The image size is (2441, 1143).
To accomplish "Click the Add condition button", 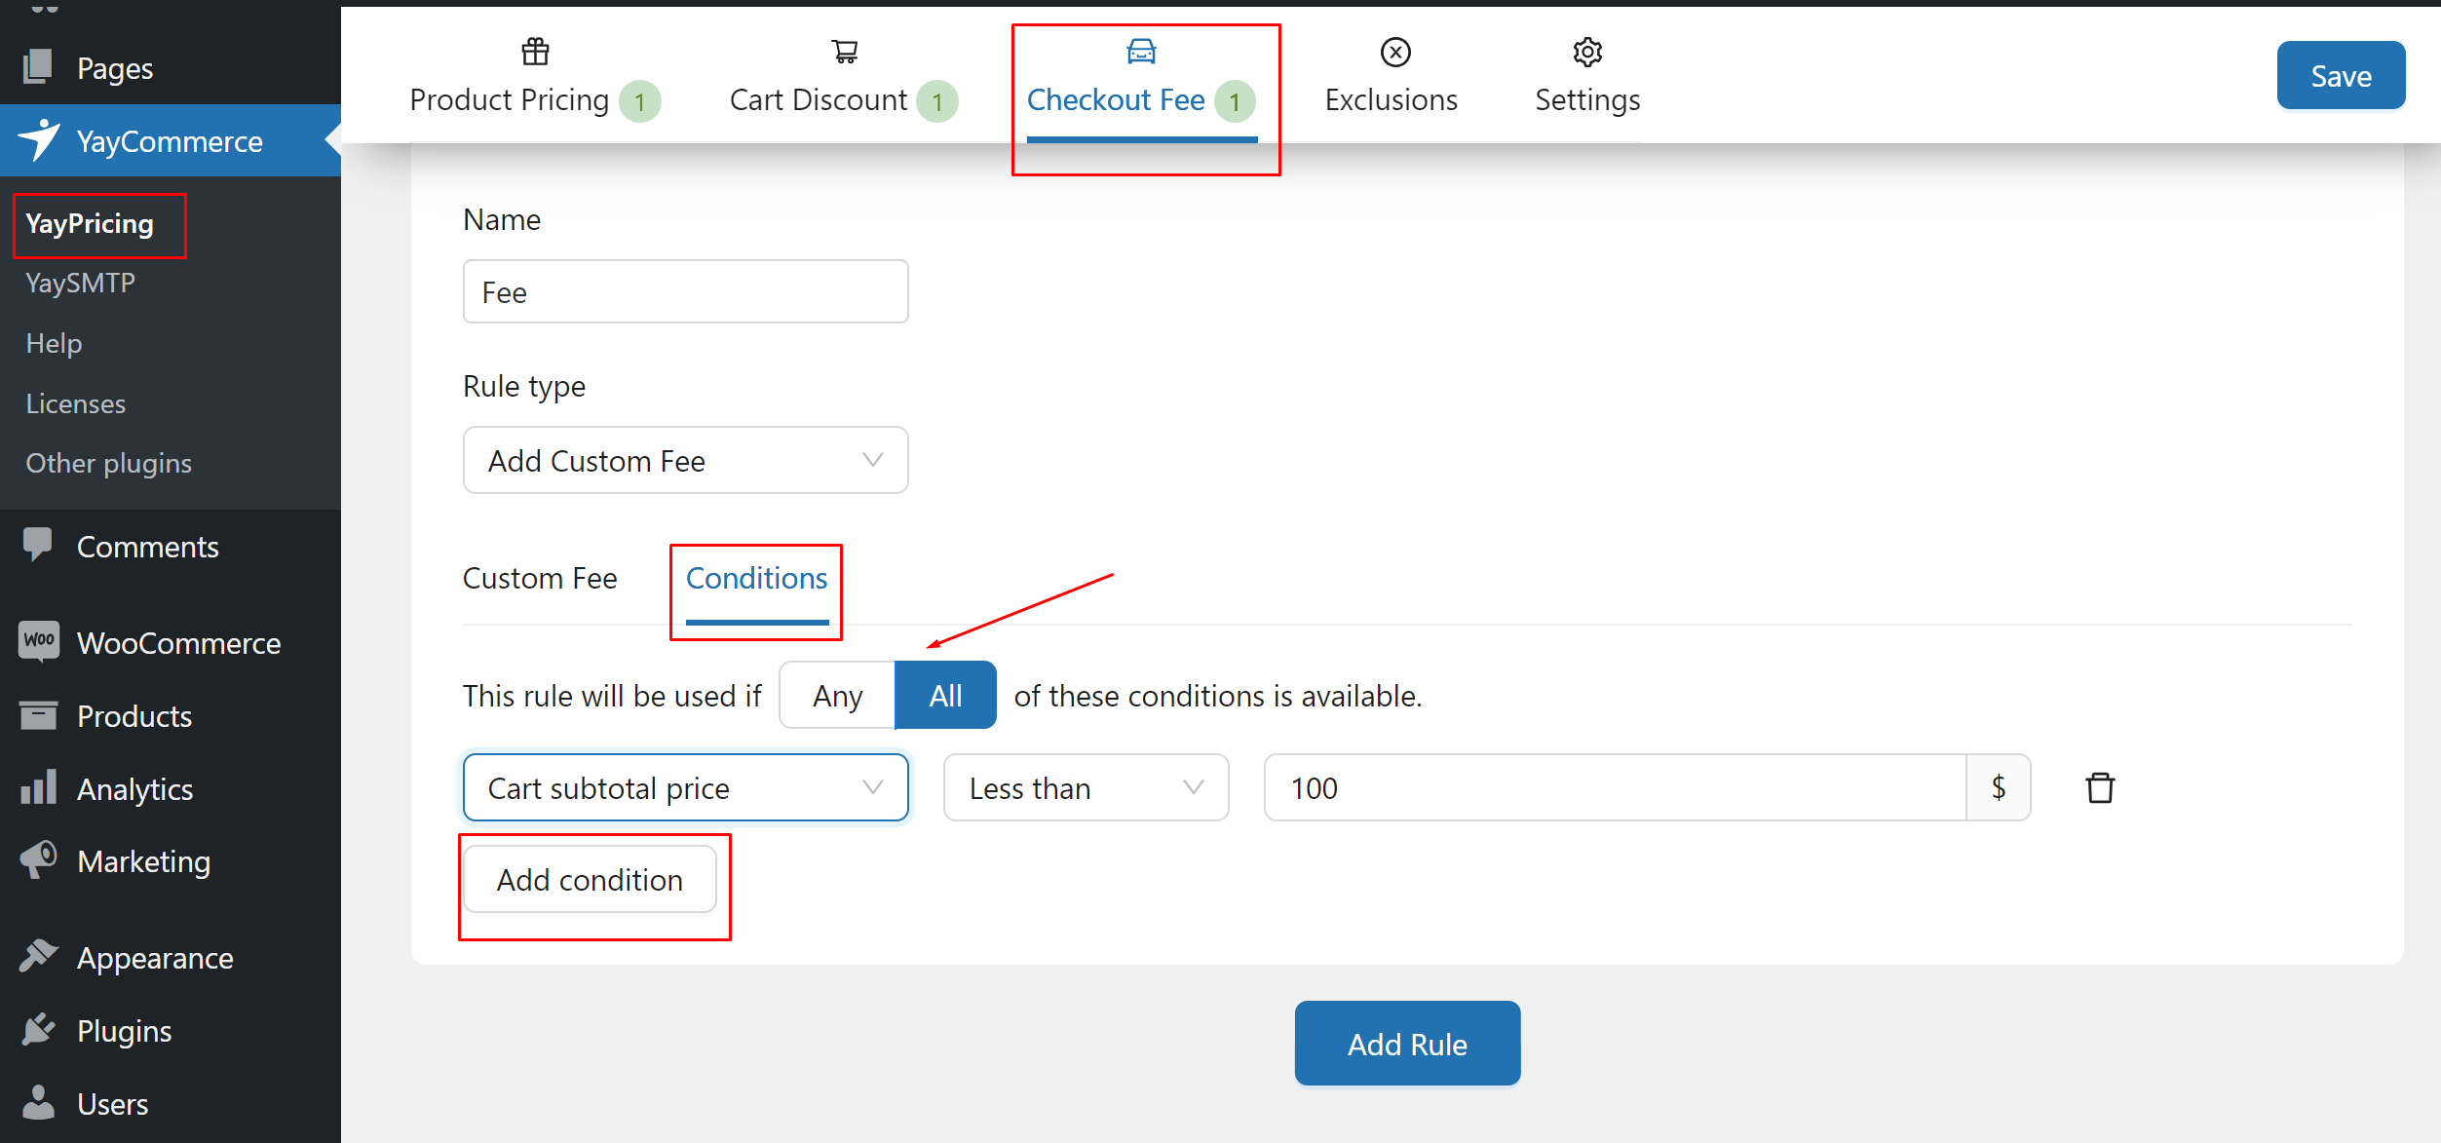I will (x=590, y=880).
